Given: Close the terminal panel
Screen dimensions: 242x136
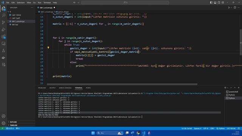Looking at the screenshot, I should point(239,88).
